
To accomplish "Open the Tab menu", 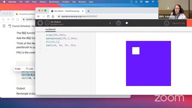I will [x=74, y=2].
